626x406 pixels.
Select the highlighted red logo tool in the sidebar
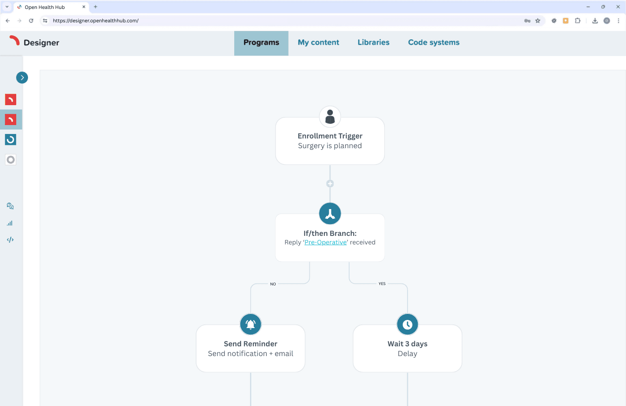(x=11, y=119)
